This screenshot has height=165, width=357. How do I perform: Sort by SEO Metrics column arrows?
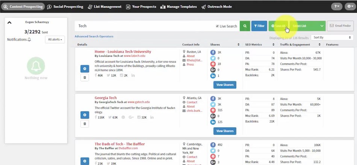click(274, 45)
